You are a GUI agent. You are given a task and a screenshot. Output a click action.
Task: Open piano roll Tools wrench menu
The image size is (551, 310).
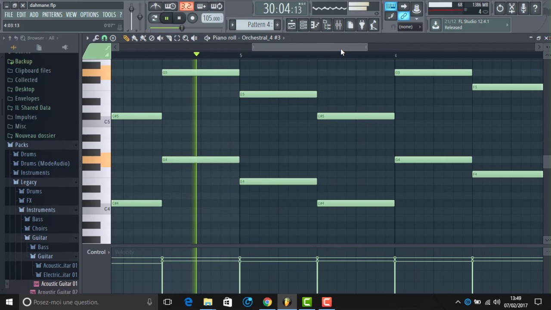pyautogui.click(x=96, y=38)
